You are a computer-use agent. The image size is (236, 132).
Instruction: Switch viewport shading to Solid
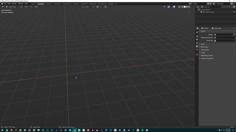(x=185, y=7)
